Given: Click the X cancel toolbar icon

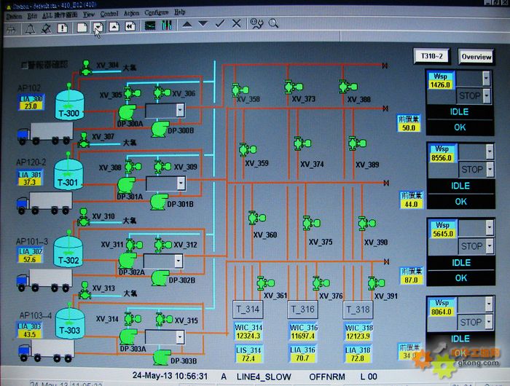Looking at the screenshot, I should tap(237, 23).
